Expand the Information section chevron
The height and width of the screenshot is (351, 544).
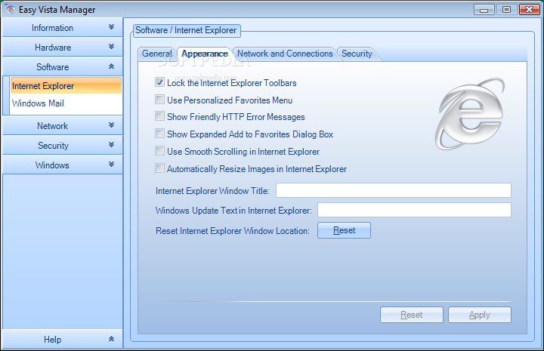pos(111,27)
